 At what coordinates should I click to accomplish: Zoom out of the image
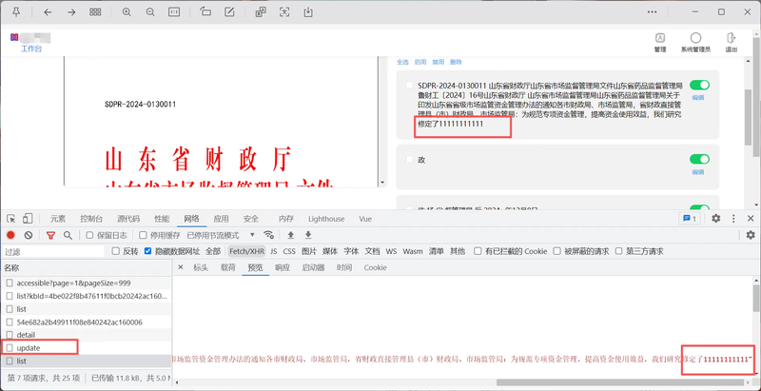tap(150, 12)
